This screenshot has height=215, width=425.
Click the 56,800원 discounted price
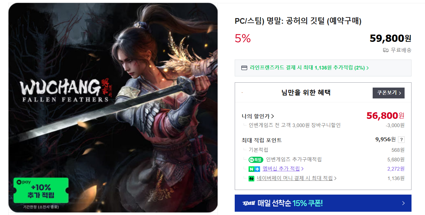coord(385,116)
